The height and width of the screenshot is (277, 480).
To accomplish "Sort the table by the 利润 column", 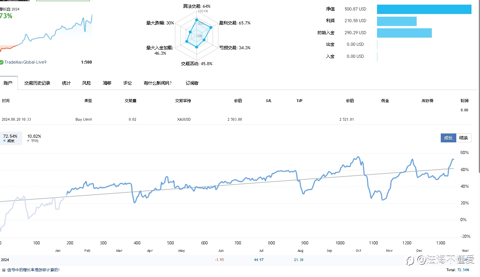I will (x=464, y=100).
